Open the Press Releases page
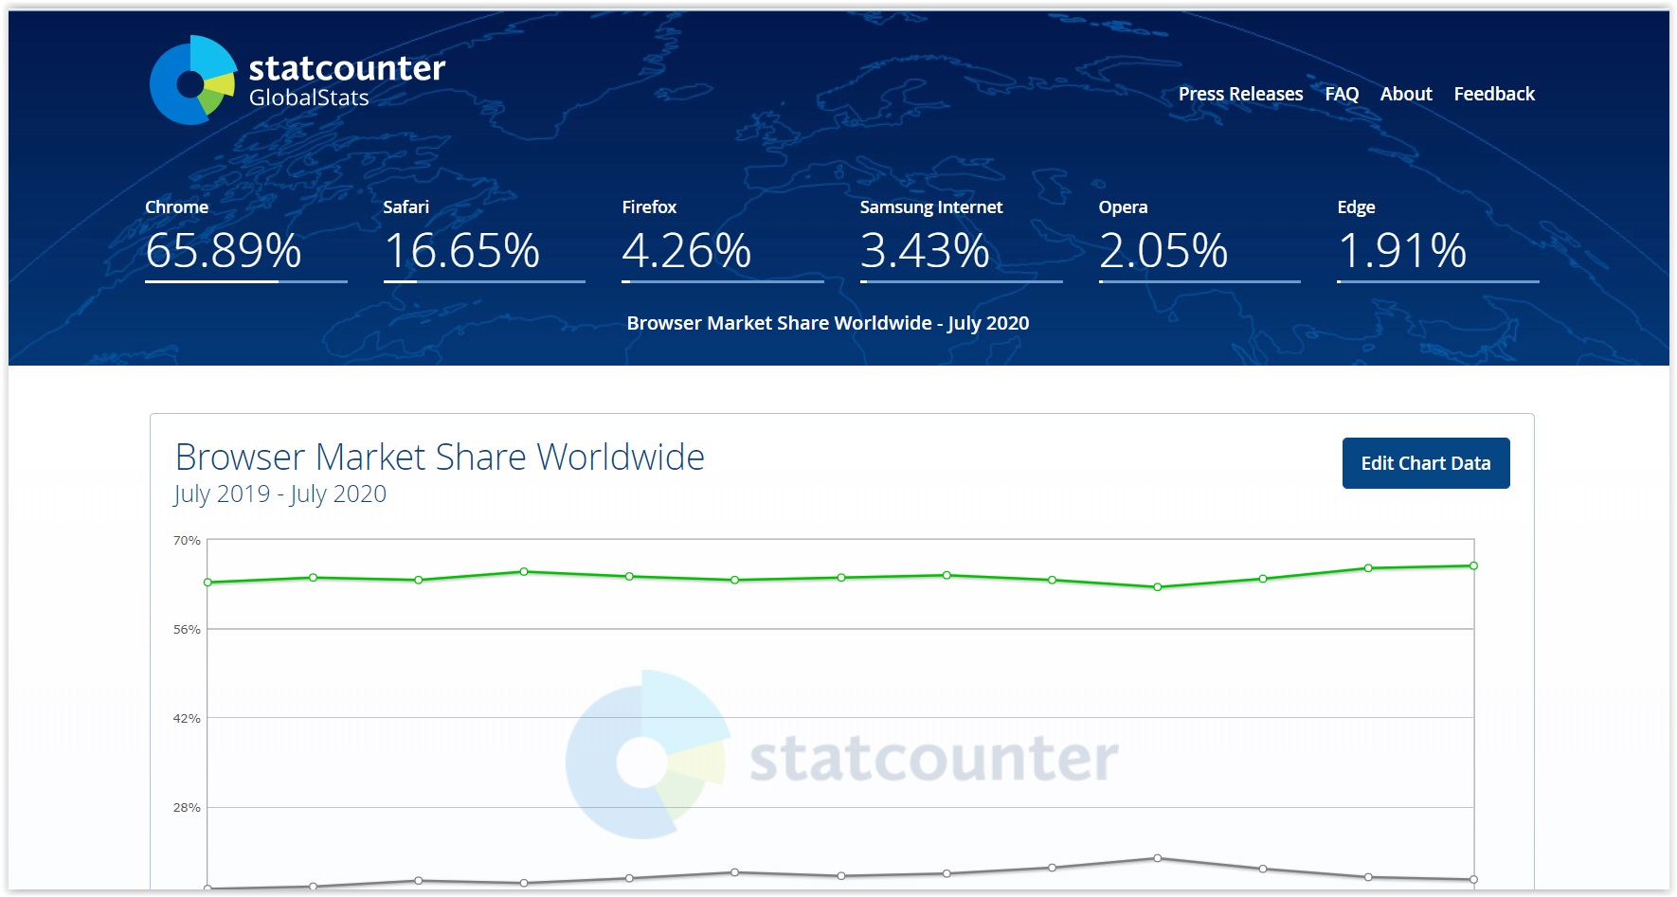The height and width of the screenshot is (897, 1677). (1240, 94)
